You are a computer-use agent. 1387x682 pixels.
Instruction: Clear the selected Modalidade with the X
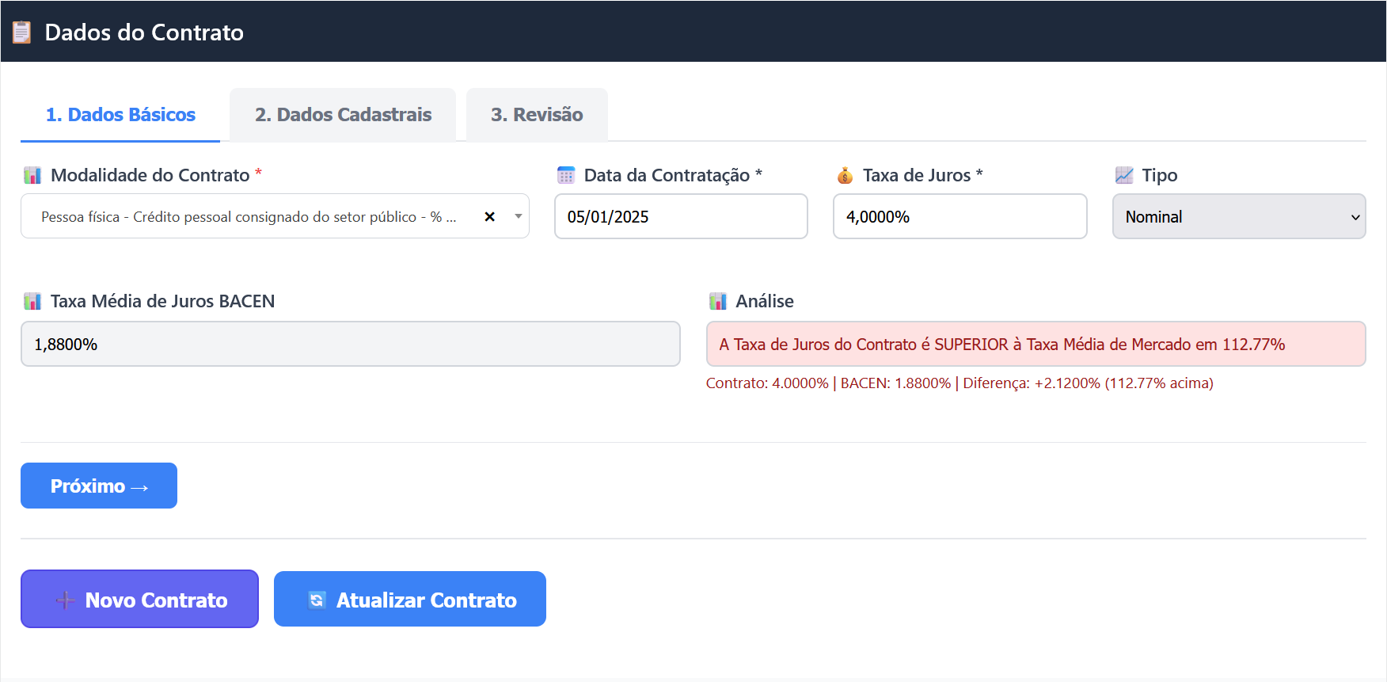[x=490, y=216]
